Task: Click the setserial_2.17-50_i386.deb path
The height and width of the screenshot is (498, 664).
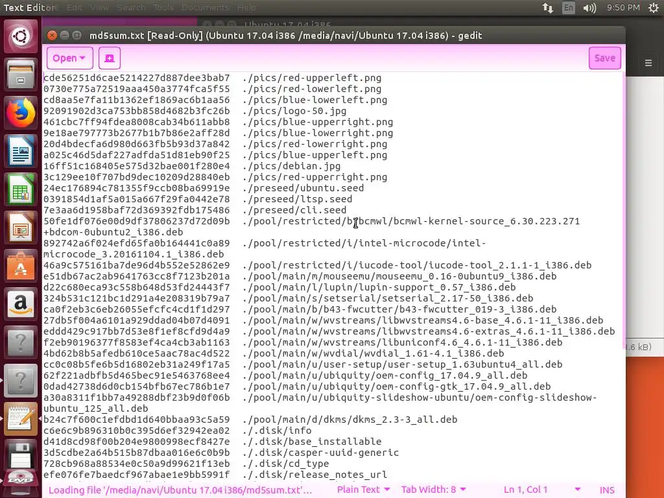Action: (x=388, y=298)
